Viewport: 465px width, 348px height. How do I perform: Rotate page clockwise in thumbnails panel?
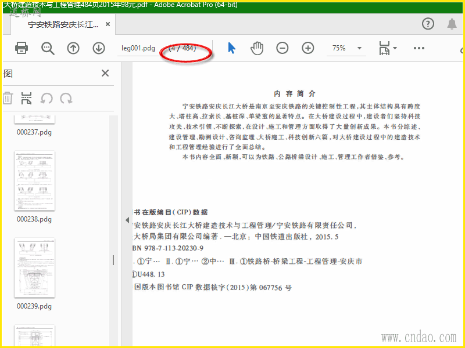click(66, 99)
